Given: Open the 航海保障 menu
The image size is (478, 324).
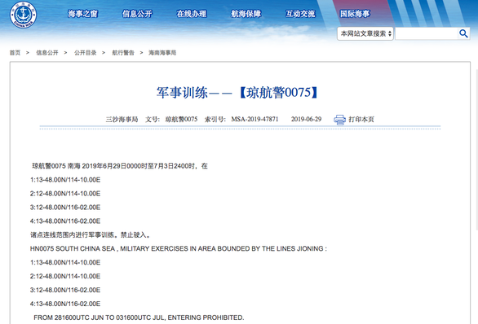Looking at the screenshot, I should click(246, 14).
